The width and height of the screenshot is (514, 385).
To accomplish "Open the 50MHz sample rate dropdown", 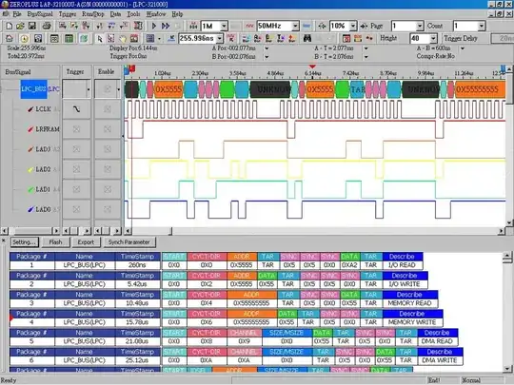I will [295, 26].
